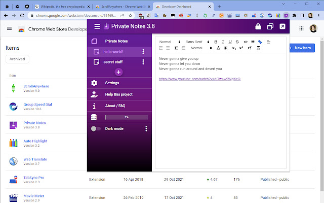Open the heading style Normal dropdown
Screen dimensions: 324x203
click(170, 42)
